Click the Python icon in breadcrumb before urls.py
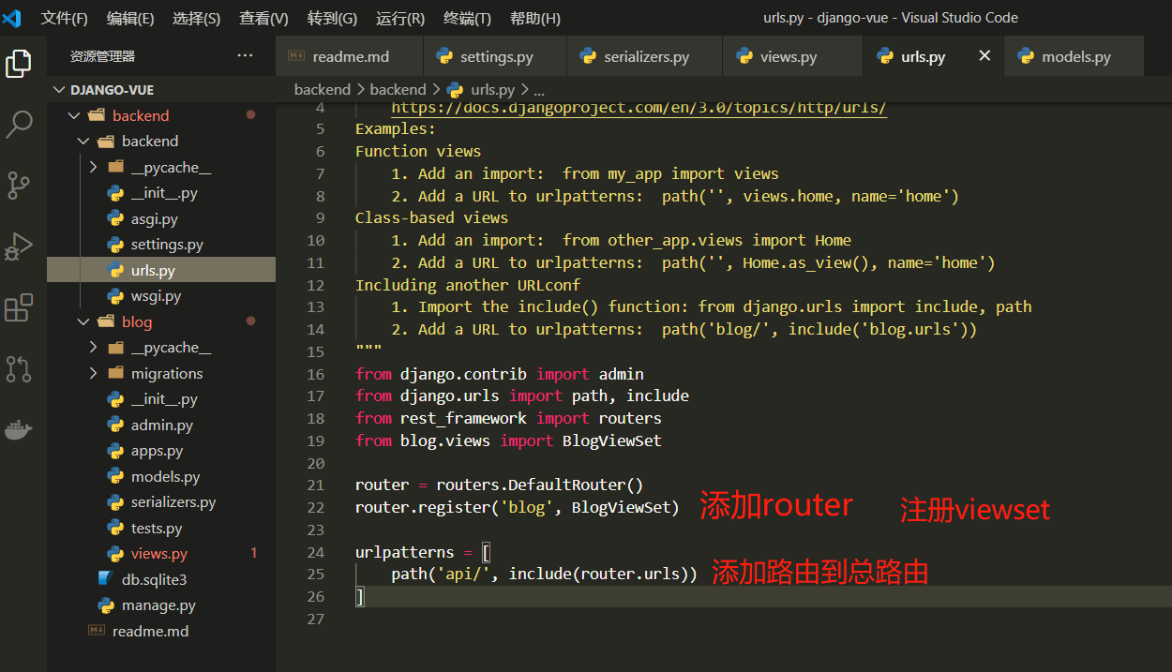 (456, 90)
